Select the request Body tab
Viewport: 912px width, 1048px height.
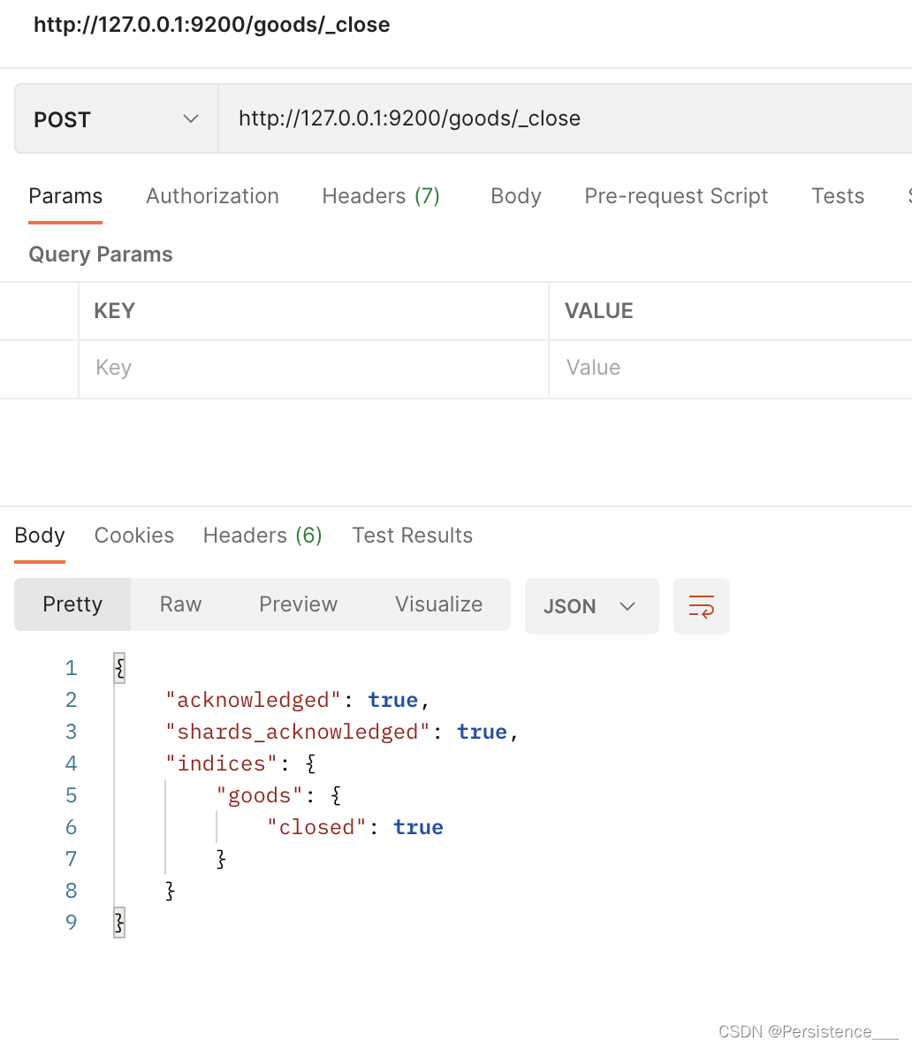(x=516, y=196)
